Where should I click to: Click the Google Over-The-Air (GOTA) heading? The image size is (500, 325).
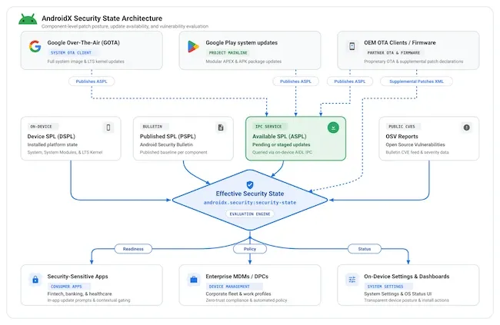click(x=84, y=42)
